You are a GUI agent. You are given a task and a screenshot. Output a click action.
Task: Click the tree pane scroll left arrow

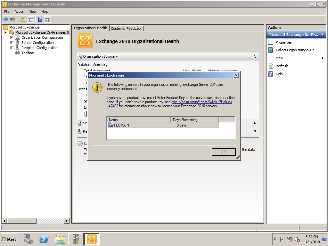pyautogui.click(x=4, y=221)
